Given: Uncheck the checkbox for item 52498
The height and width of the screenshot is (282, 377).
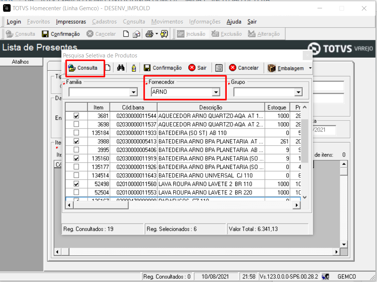Looking at the screenshot, I should pos(76,184).
